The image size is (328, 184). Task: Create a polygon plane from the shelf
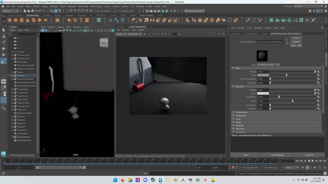40,20
